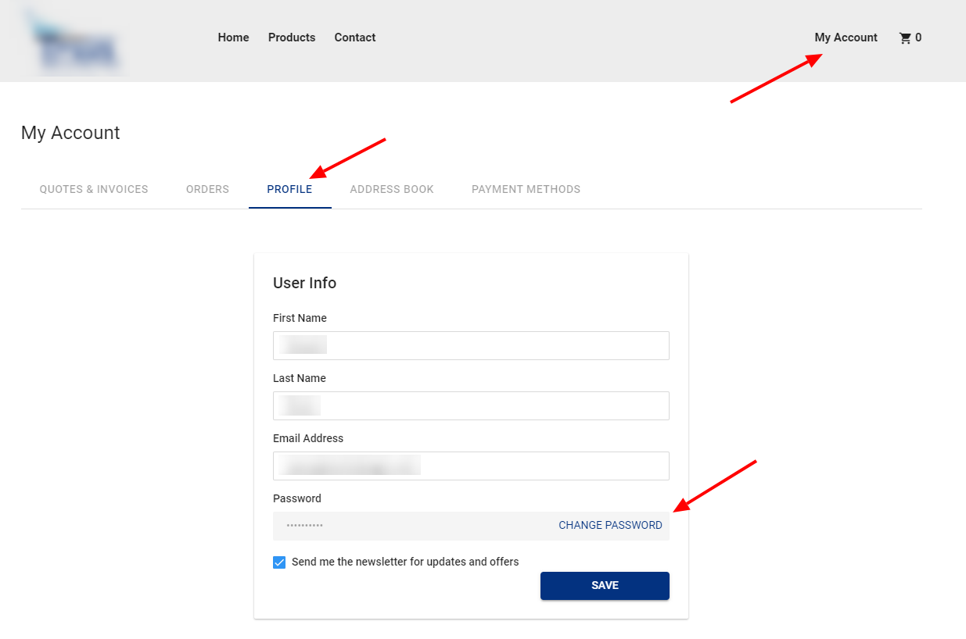Switch to the Quotes & Invoices tab
This screenshot has height=639, width=966.
tap(94, 189)
